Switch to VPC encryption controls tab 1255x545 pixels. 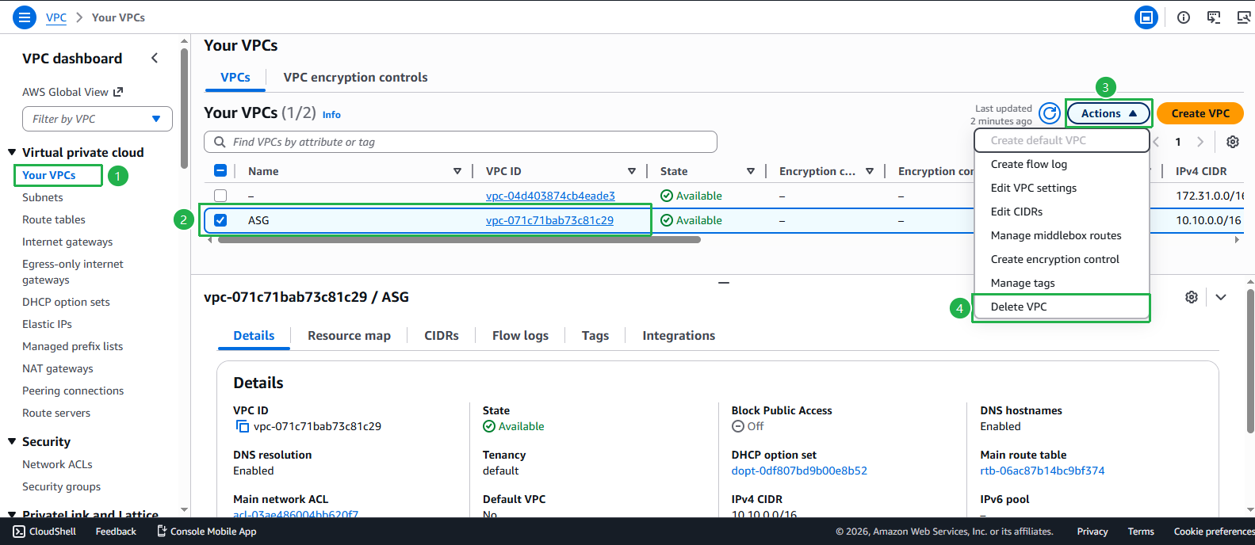355,77
